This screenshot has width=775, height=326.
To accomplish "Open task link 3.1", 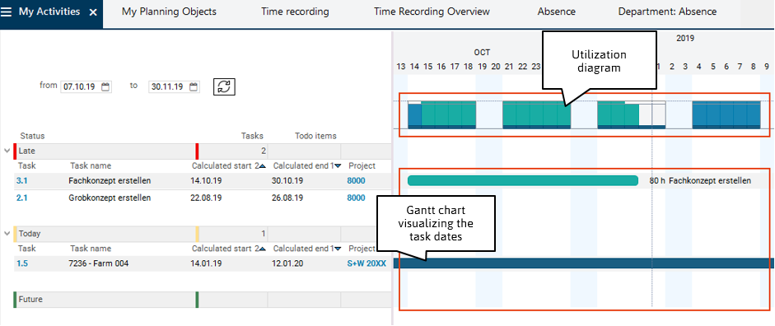I will [x=21, y=181].
